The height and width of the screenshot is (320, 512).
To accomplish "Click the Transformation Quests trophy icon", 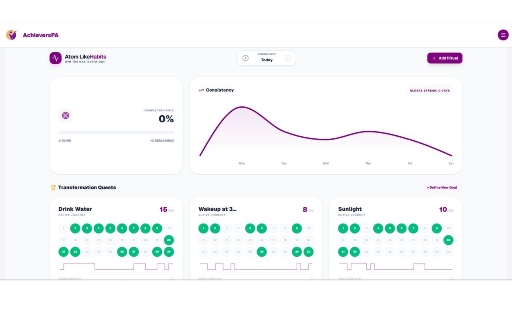I will pyautogui.click(x=53, y=187).
